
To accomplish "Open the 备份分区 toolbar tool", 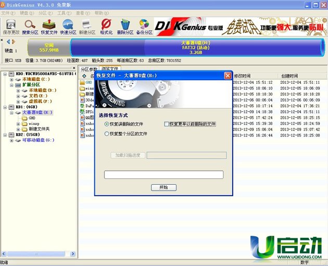I will (144, 27).
